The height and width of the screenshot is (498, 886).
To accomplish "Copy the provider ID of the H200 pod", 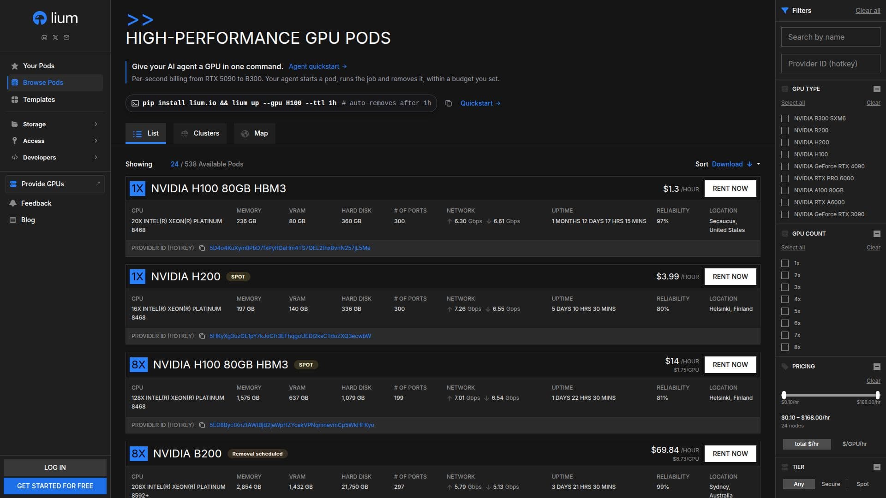I will click(202, 336).
